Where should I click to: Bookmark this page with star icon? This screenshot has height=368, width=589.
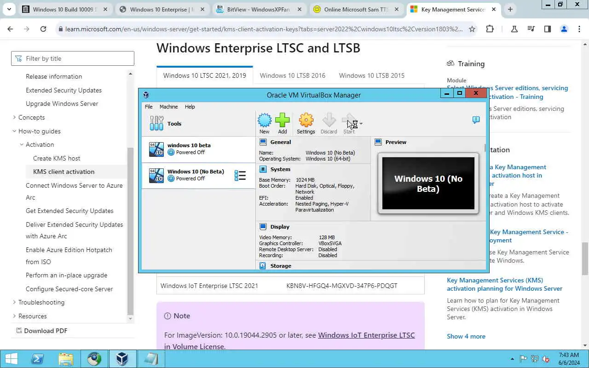472,29
